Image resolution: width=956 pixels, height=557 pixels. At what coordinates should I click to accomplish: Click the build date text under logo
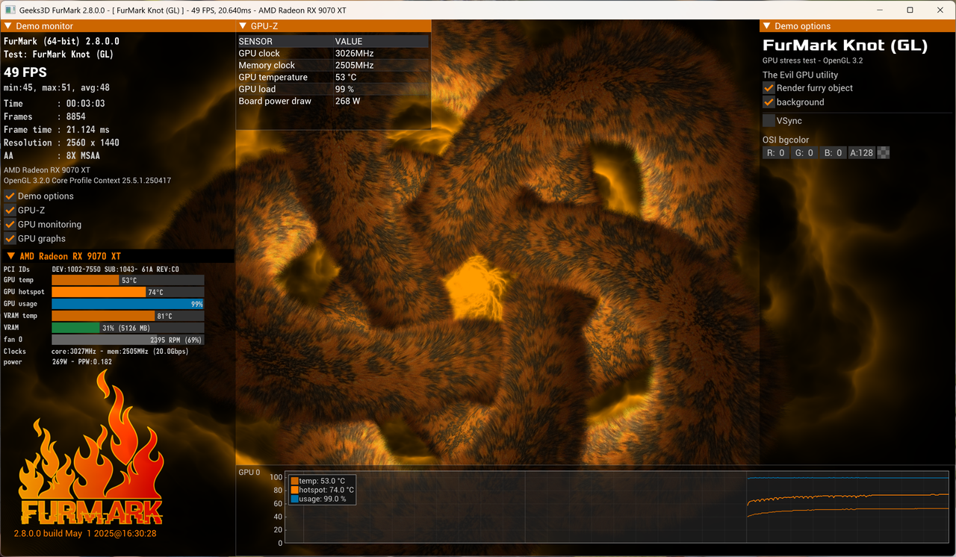point(85,534)
